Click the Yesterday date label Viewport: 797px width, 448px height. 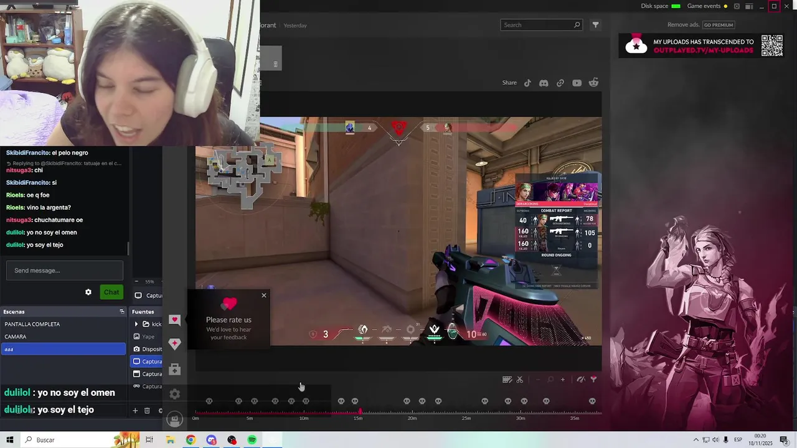click(295, 26)
